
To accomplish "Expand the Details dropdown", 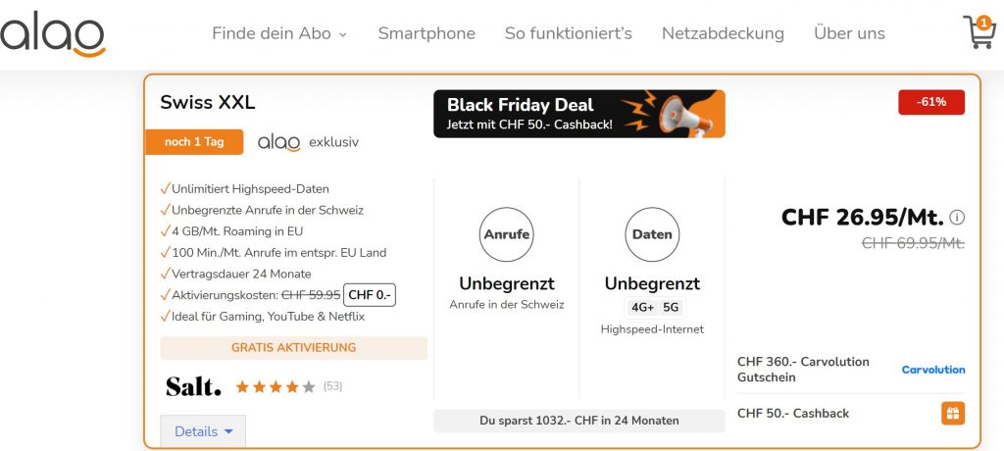I will tap(203, 431).
